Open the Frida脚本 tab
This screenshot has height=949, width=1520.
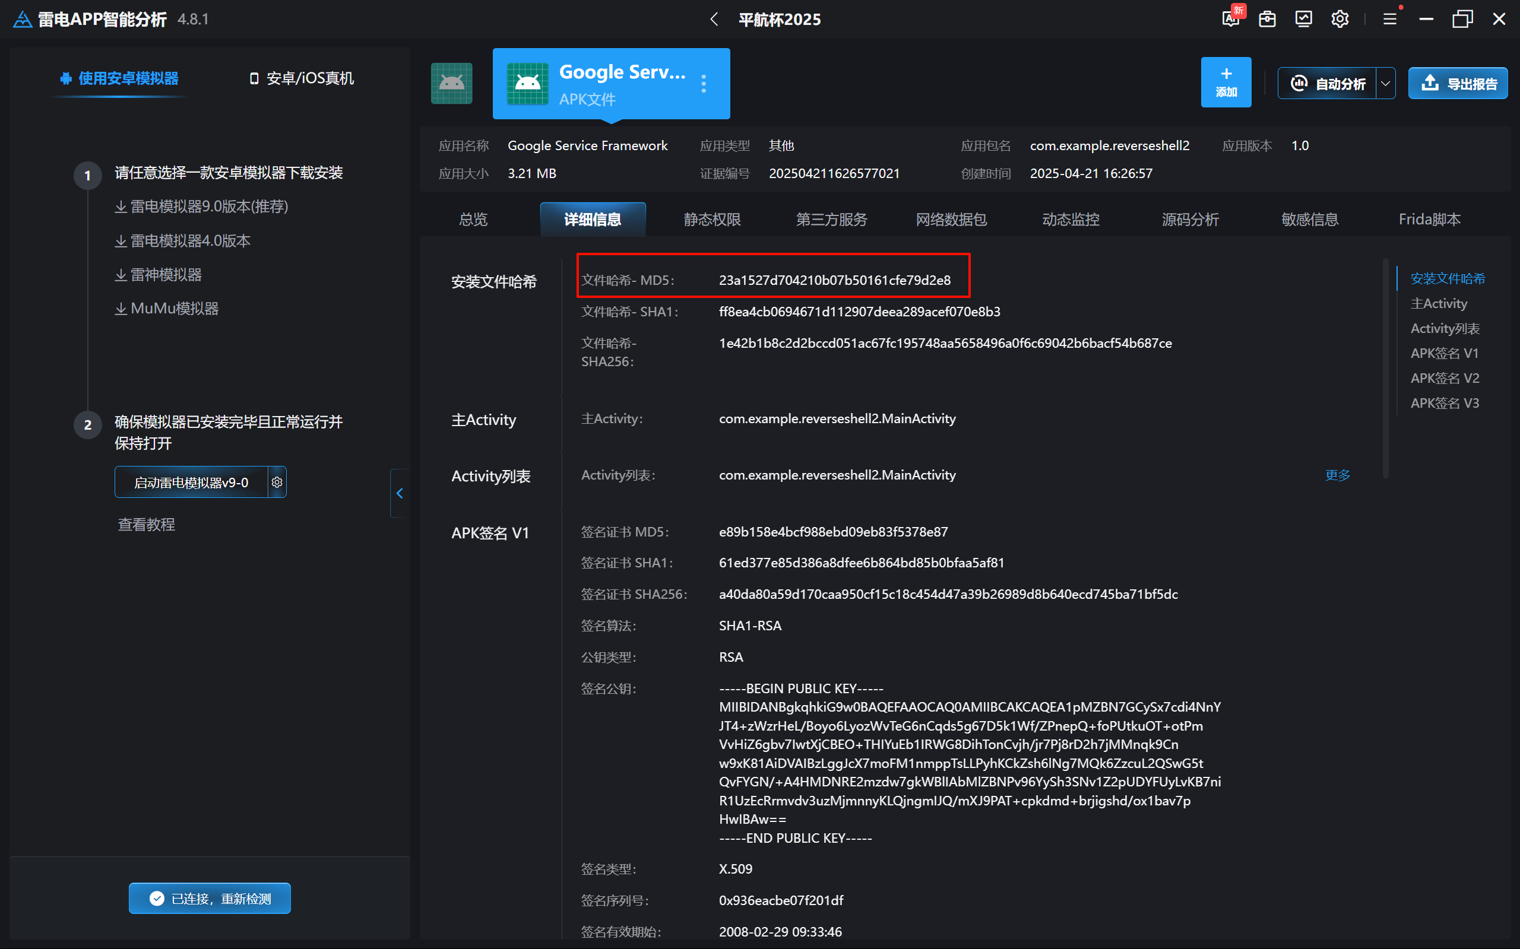pos(1430,219)
